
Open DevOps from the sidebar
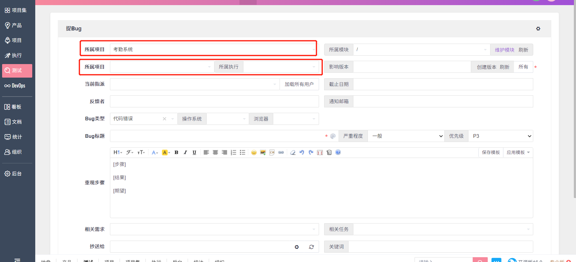[15, 86]
